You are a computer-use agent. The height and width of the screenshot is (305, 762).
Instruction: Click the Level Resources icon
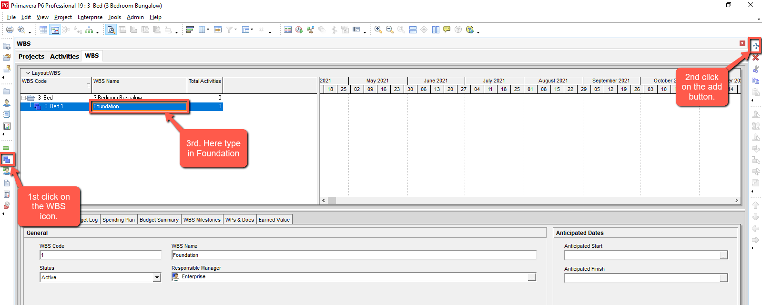coord(311,30)
